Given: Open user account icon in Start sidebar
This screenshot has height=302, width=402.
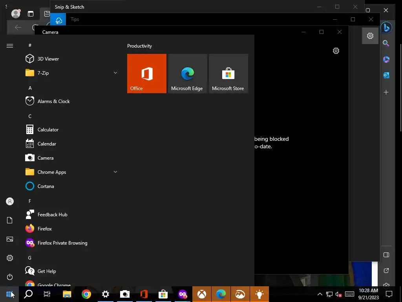Looking at the screenshot, I should (x=10, y=201).
